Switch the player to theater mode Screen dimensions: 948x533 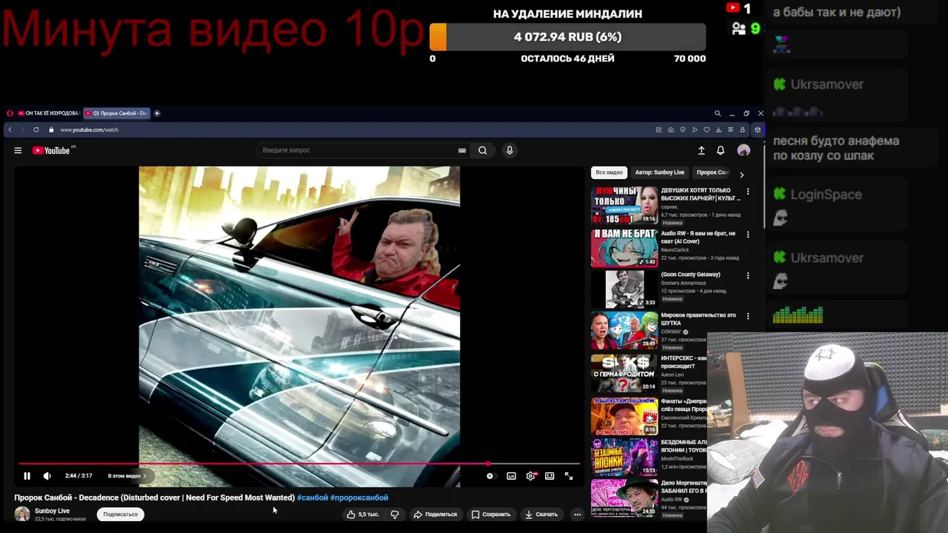tap(550, 476)
